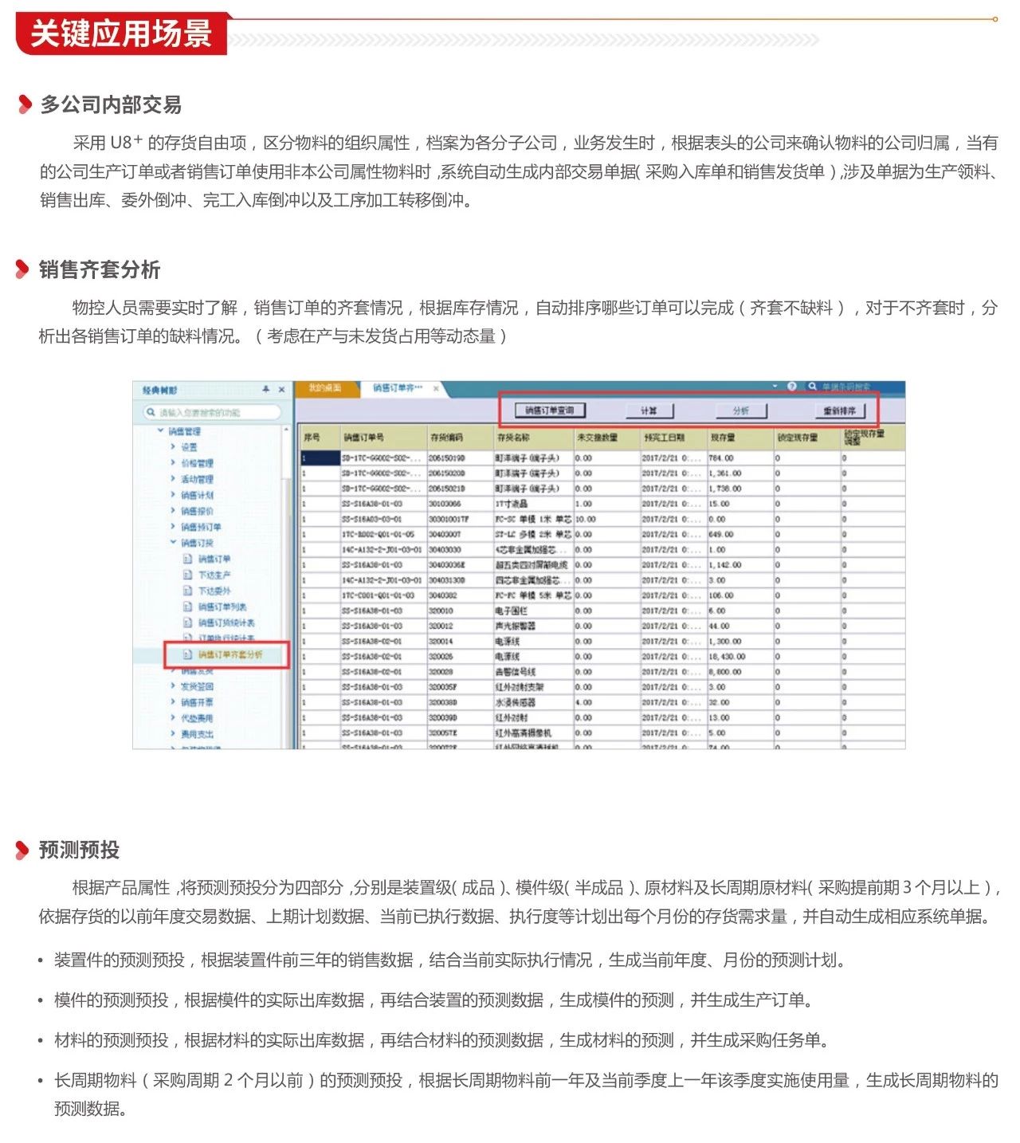
Task: Select the cell 20615020D
Action: tap(460, 473)
